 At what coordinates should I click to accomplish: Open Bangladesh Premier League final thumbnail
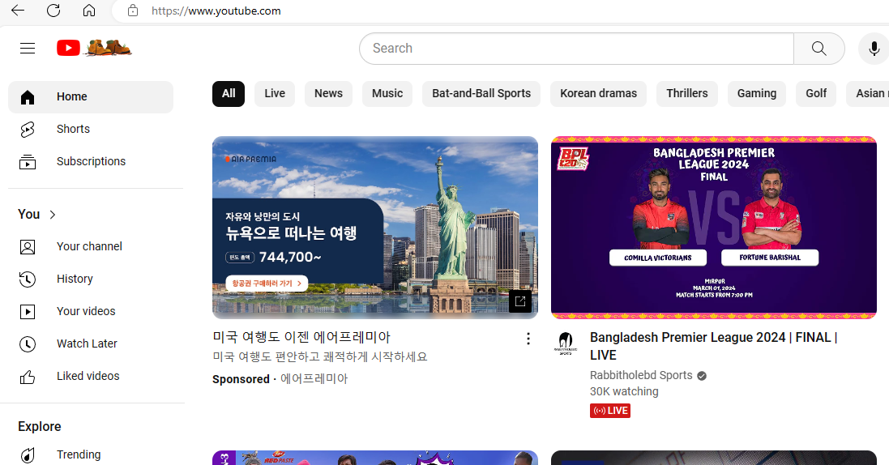714,228
